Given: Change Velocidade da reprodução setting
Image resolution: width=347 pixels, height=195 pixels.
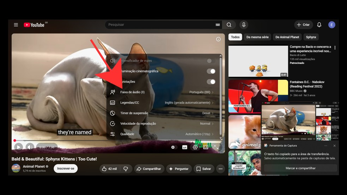Looking at the screenshot, I should (x=163, y=124).
